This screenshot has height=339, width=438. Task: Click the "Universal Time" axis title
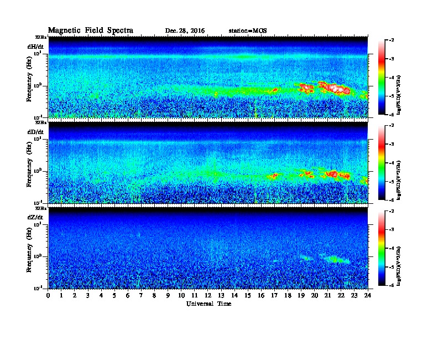coord(209,304)
